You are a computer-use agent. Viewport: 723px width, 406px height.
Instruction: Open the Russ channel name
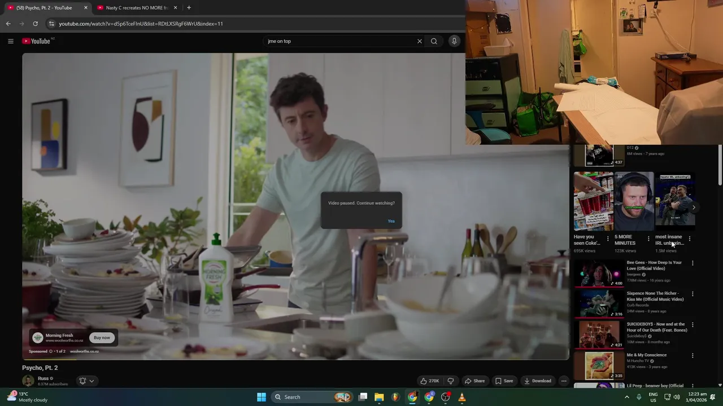point(43,378)
